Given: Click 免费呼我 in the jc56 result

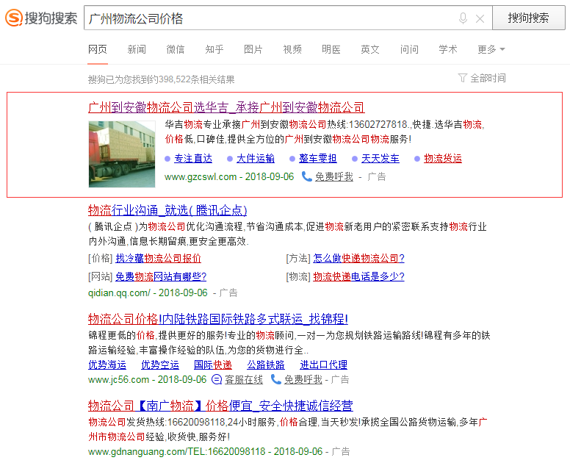Looking at the screenshot, I should coord(303,380).
